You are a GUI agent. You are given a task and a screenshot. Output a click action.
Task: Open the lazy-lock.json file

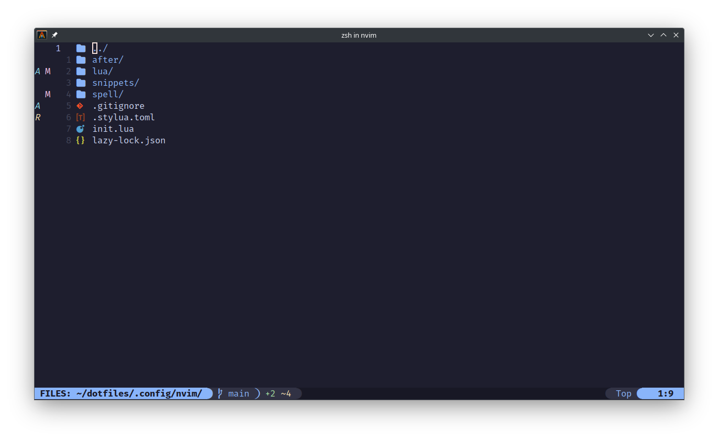click(129, 140)
